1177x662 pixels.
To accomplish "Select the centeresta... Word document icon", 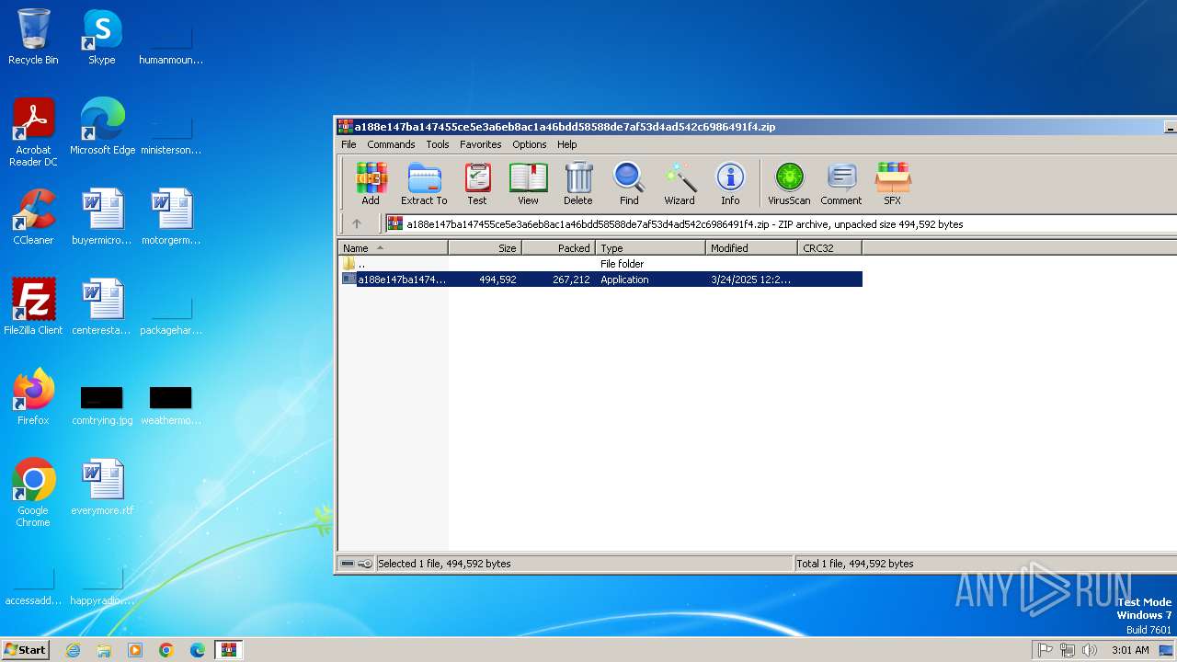I will click(102, 307).
